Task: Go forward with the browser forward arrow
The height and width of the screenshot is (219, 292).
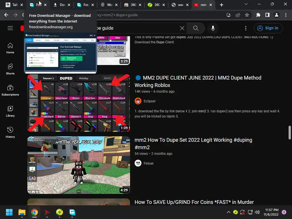Action: (x=15, y=15)
